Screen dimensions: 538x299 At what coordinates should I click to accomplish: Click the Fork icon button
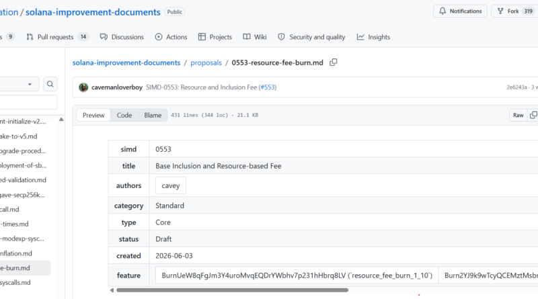(x=500, y=11)
